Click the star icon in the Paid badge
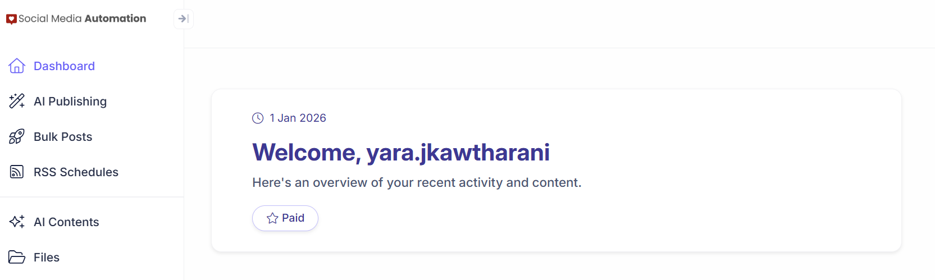The width and height of the screenshot is (935, 280). (x=272, y=218)
